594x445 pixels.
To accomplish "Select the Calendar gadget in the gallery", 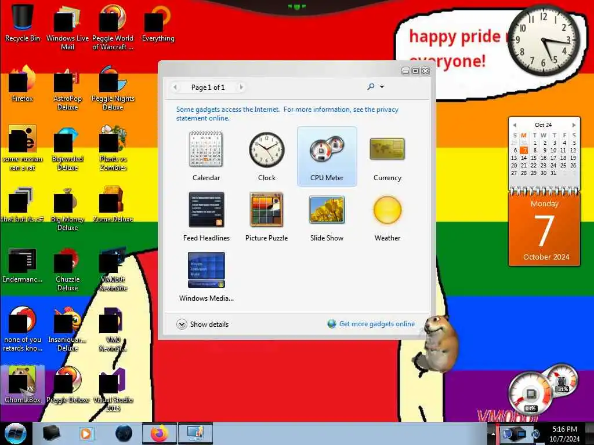I will point(206,156).
